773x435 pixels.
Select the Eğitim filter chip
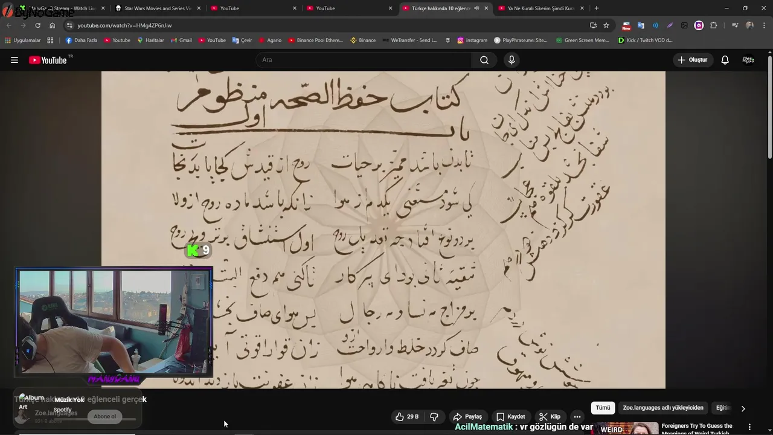pos(723,408)
